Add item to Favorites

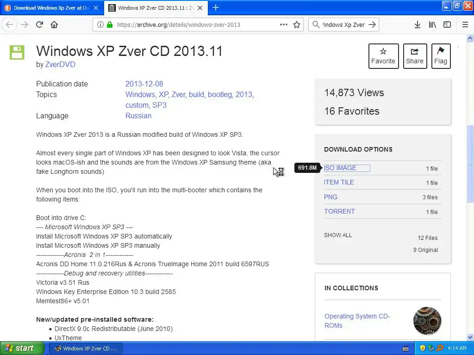383,56
